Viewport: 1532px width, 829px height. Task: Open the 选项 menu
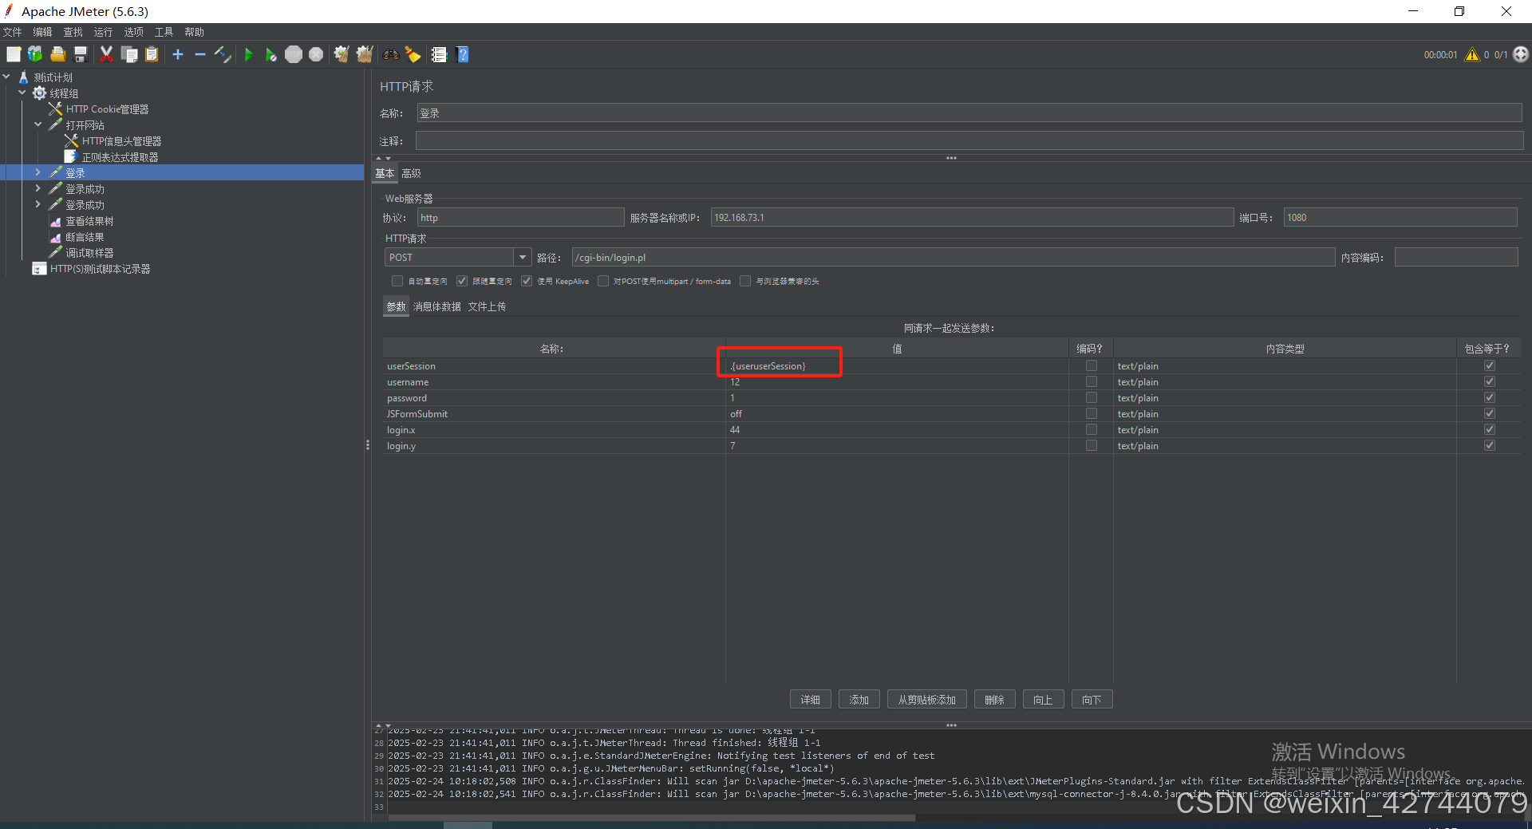pyautogui.click(x=133, y=32)
